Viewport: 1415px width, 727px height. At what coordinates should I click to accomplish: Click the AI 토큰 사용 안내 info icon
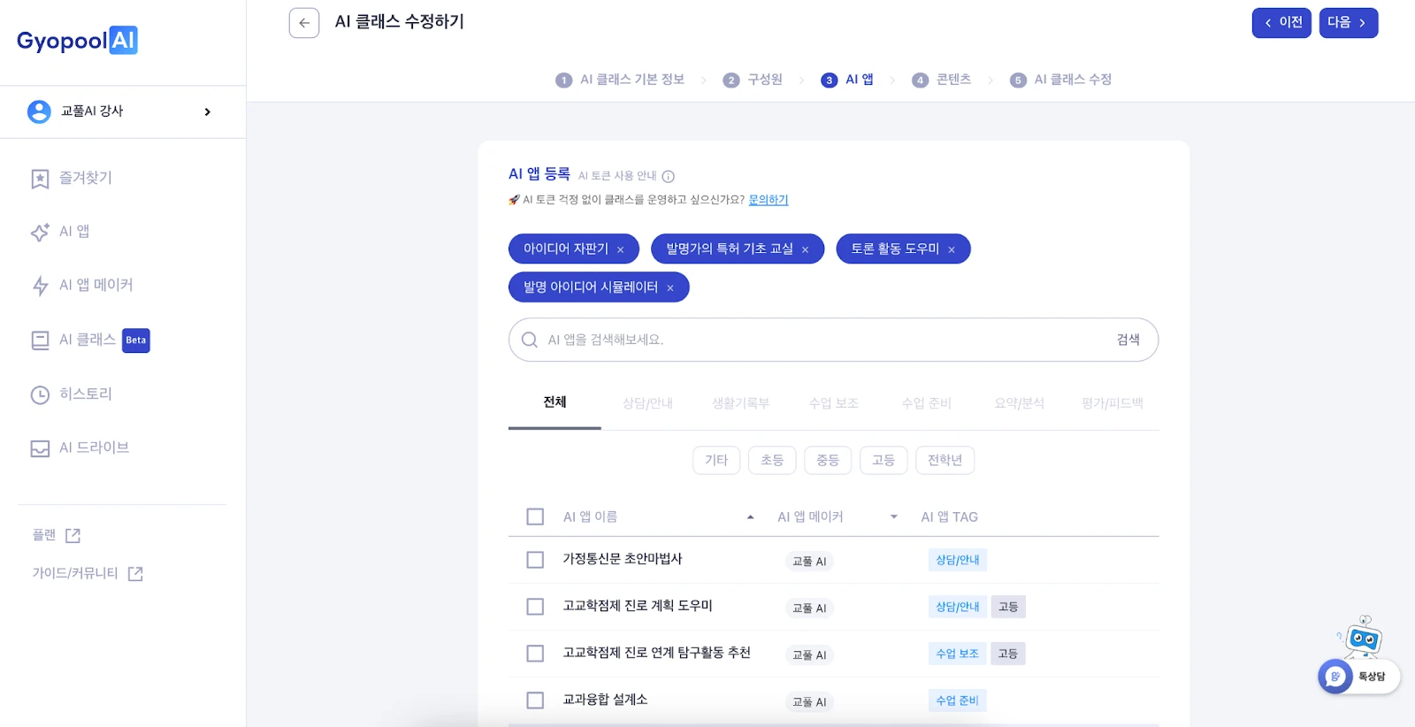[x=669, y=176]
